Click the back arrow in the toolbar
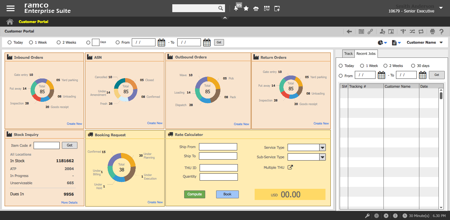Viewport: 450px width, 220px height. (x=349, y=31)
